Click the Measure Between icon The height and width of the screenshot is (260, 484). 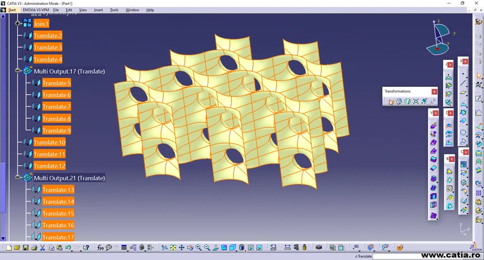point(287,247)
